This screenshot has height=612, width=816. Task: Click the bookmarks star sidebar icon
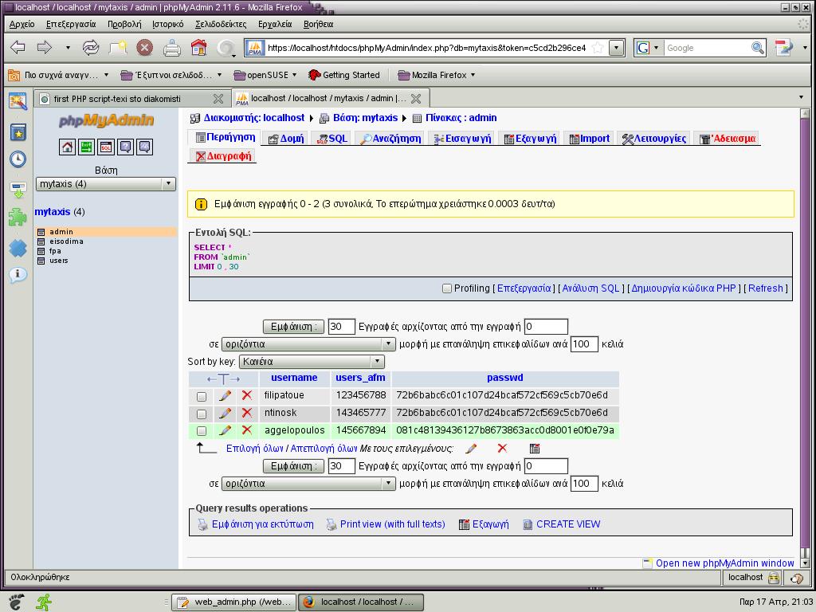(x=18, y=133)
